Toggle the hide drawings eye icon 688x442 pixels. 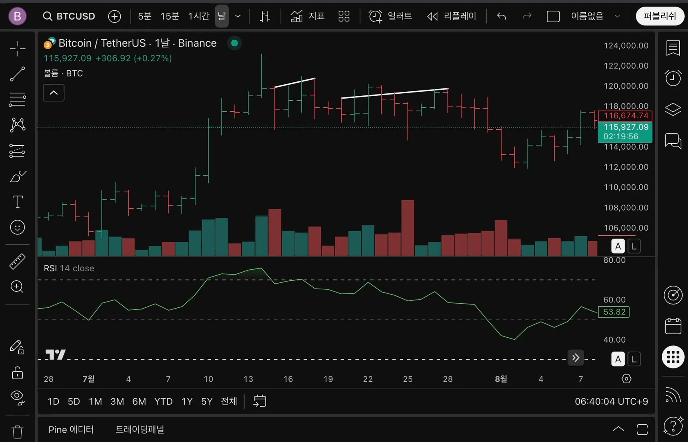click(x=17, y=397)
